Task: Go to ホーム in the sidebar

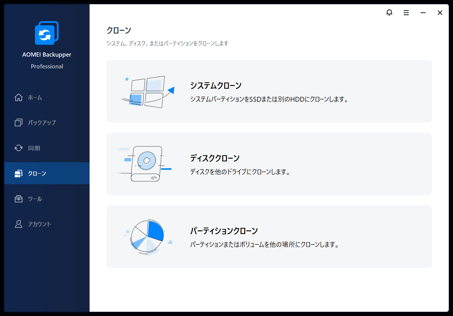Action: [35, 98]
